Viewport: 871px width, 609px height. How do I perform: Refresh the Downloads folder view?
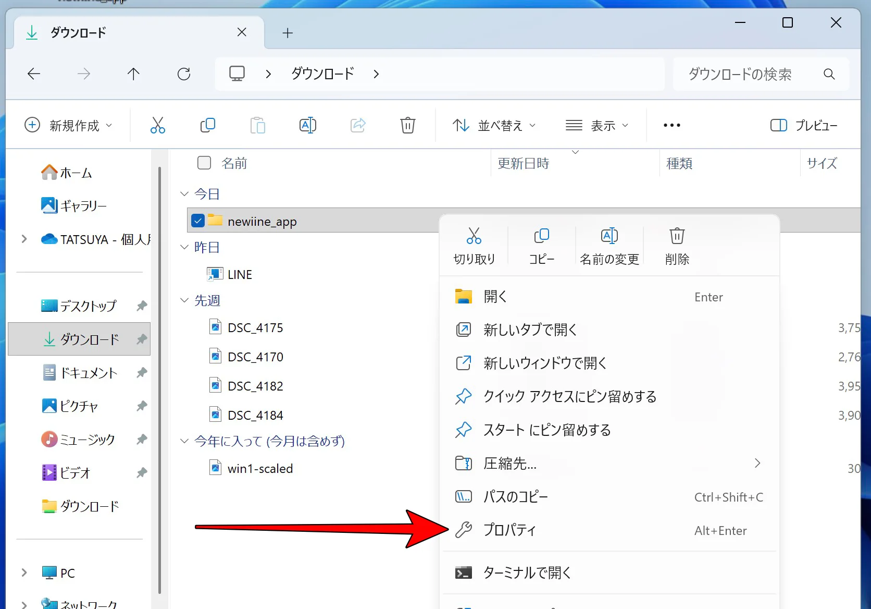(x=184, y=74)
